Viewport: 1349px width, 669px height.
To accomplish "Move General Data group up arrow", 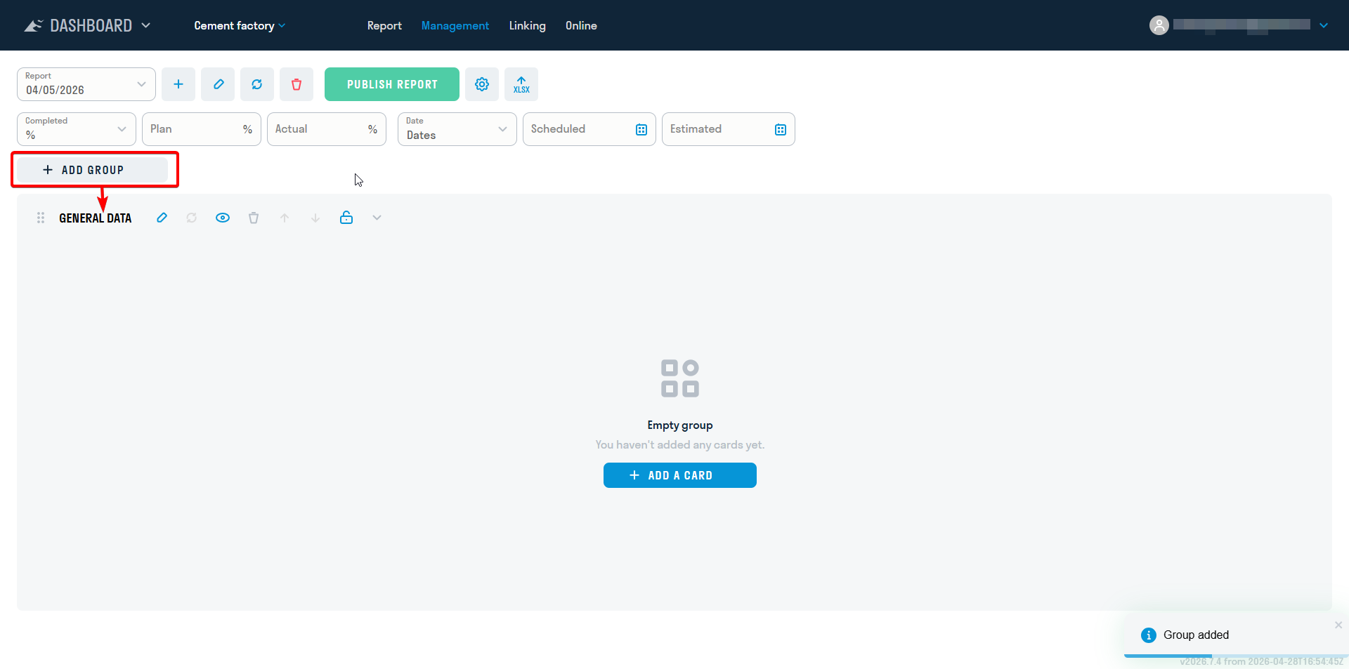I will pos(285,218).
